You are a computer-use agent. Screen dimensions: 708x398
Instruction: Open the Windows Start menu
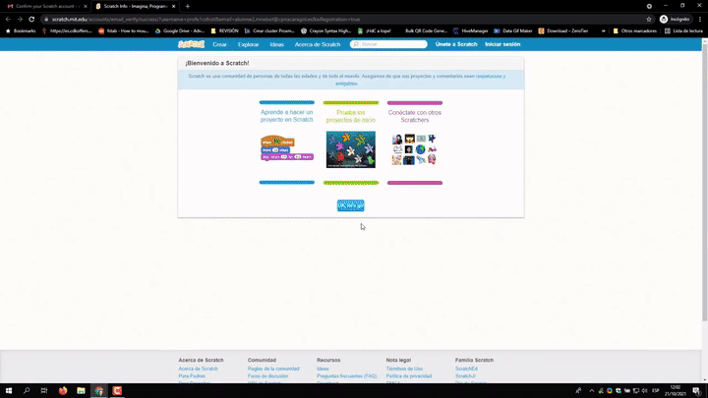(x=9, y=390)
